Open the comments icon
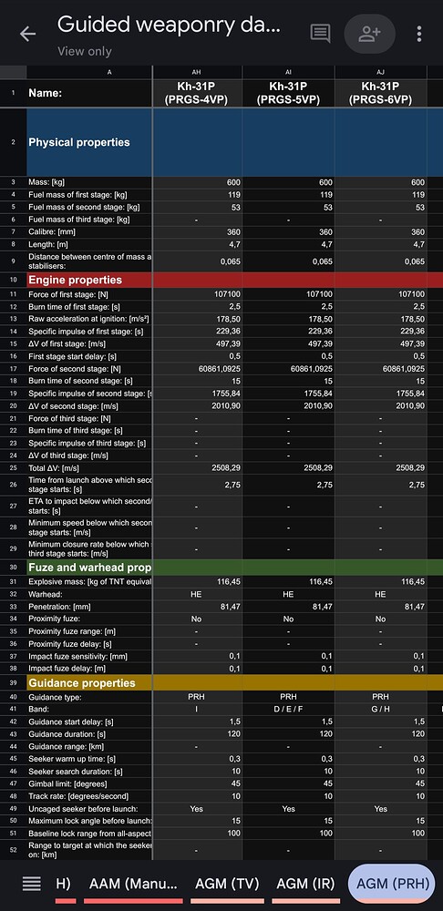The width and height of the screenshot is (443, 911). 320,34
